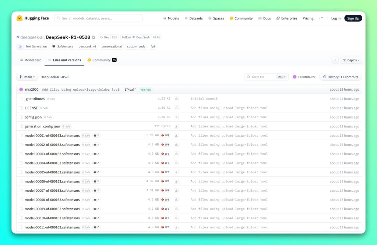Open the .gitattributes file
Screen dimensions: 377x245
[x=35, y=98]
